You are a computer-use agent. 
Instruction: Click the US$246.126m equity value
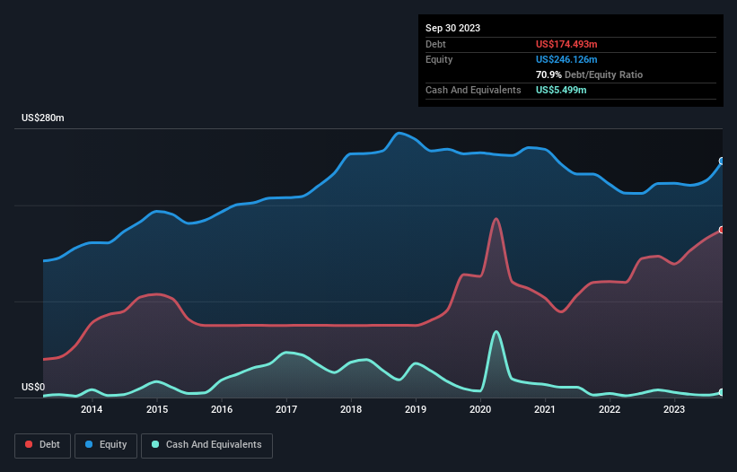[x=566, y=59]
